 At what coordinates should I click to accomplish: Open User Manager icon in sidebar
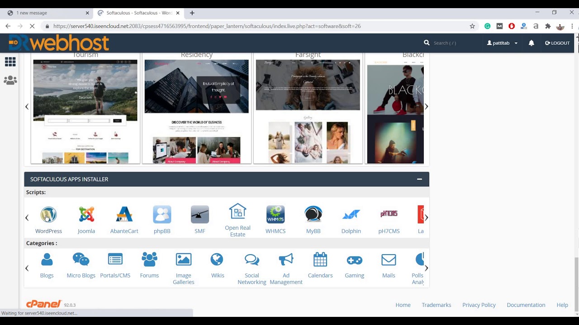point(10,80)
